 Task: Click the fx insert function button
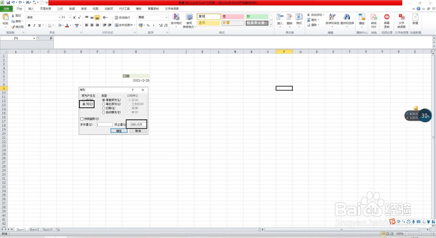(51, 38)
